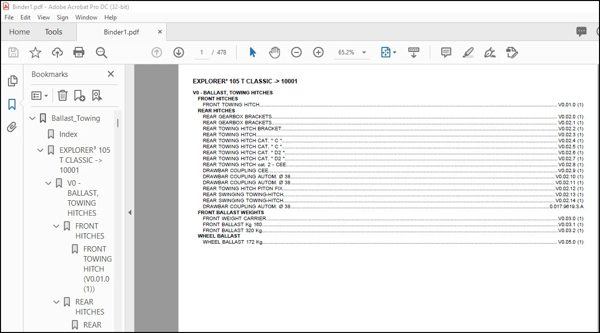600x333 pixels.
Task: Open fit page options tool
Action: [389, 52]
